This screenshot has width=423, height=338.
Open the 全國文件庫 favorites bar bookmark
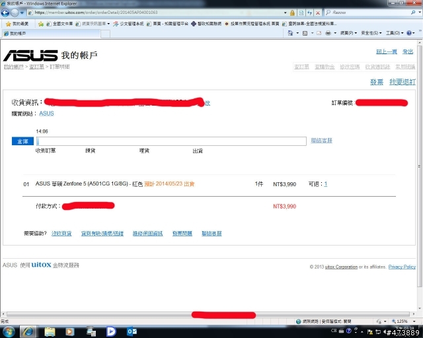[59, 24]
